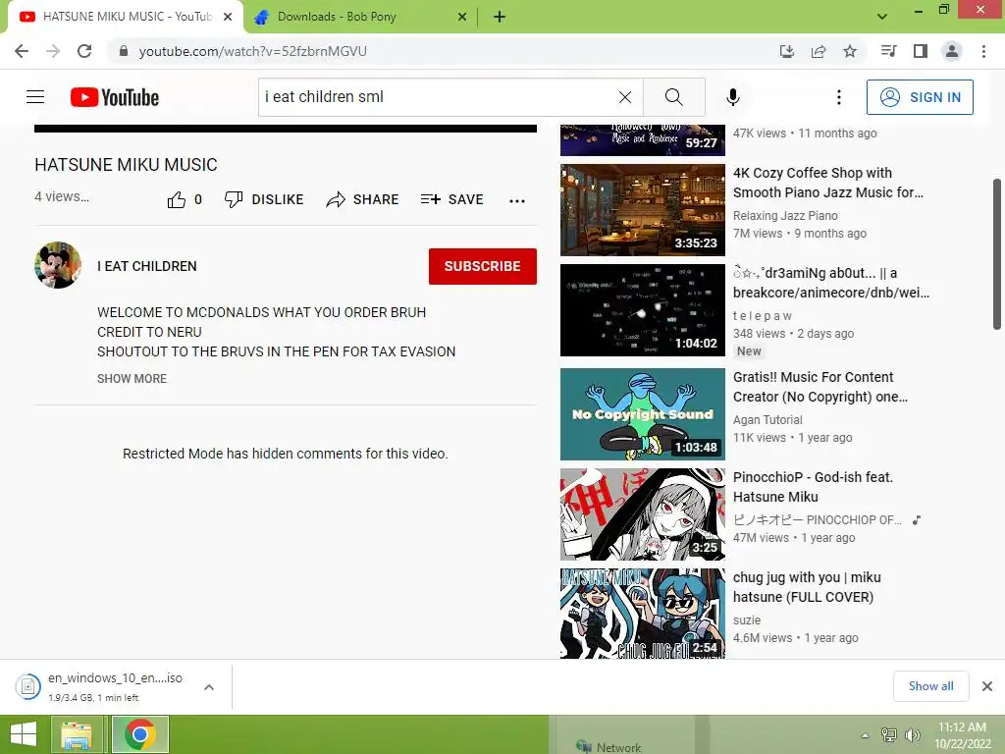The image size is (1005, 754).
Task: Open the suzie channel link
Action: (747, 620)
